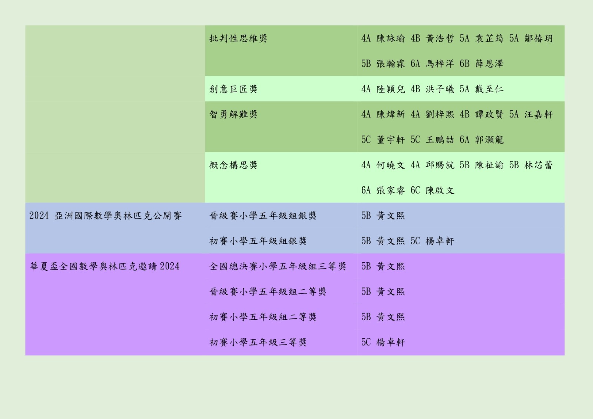Viewport: 593px width, 419px height.
Task: Click the 全國總決賽小學五年級組三等獎 award text
Action: point(278,267)
